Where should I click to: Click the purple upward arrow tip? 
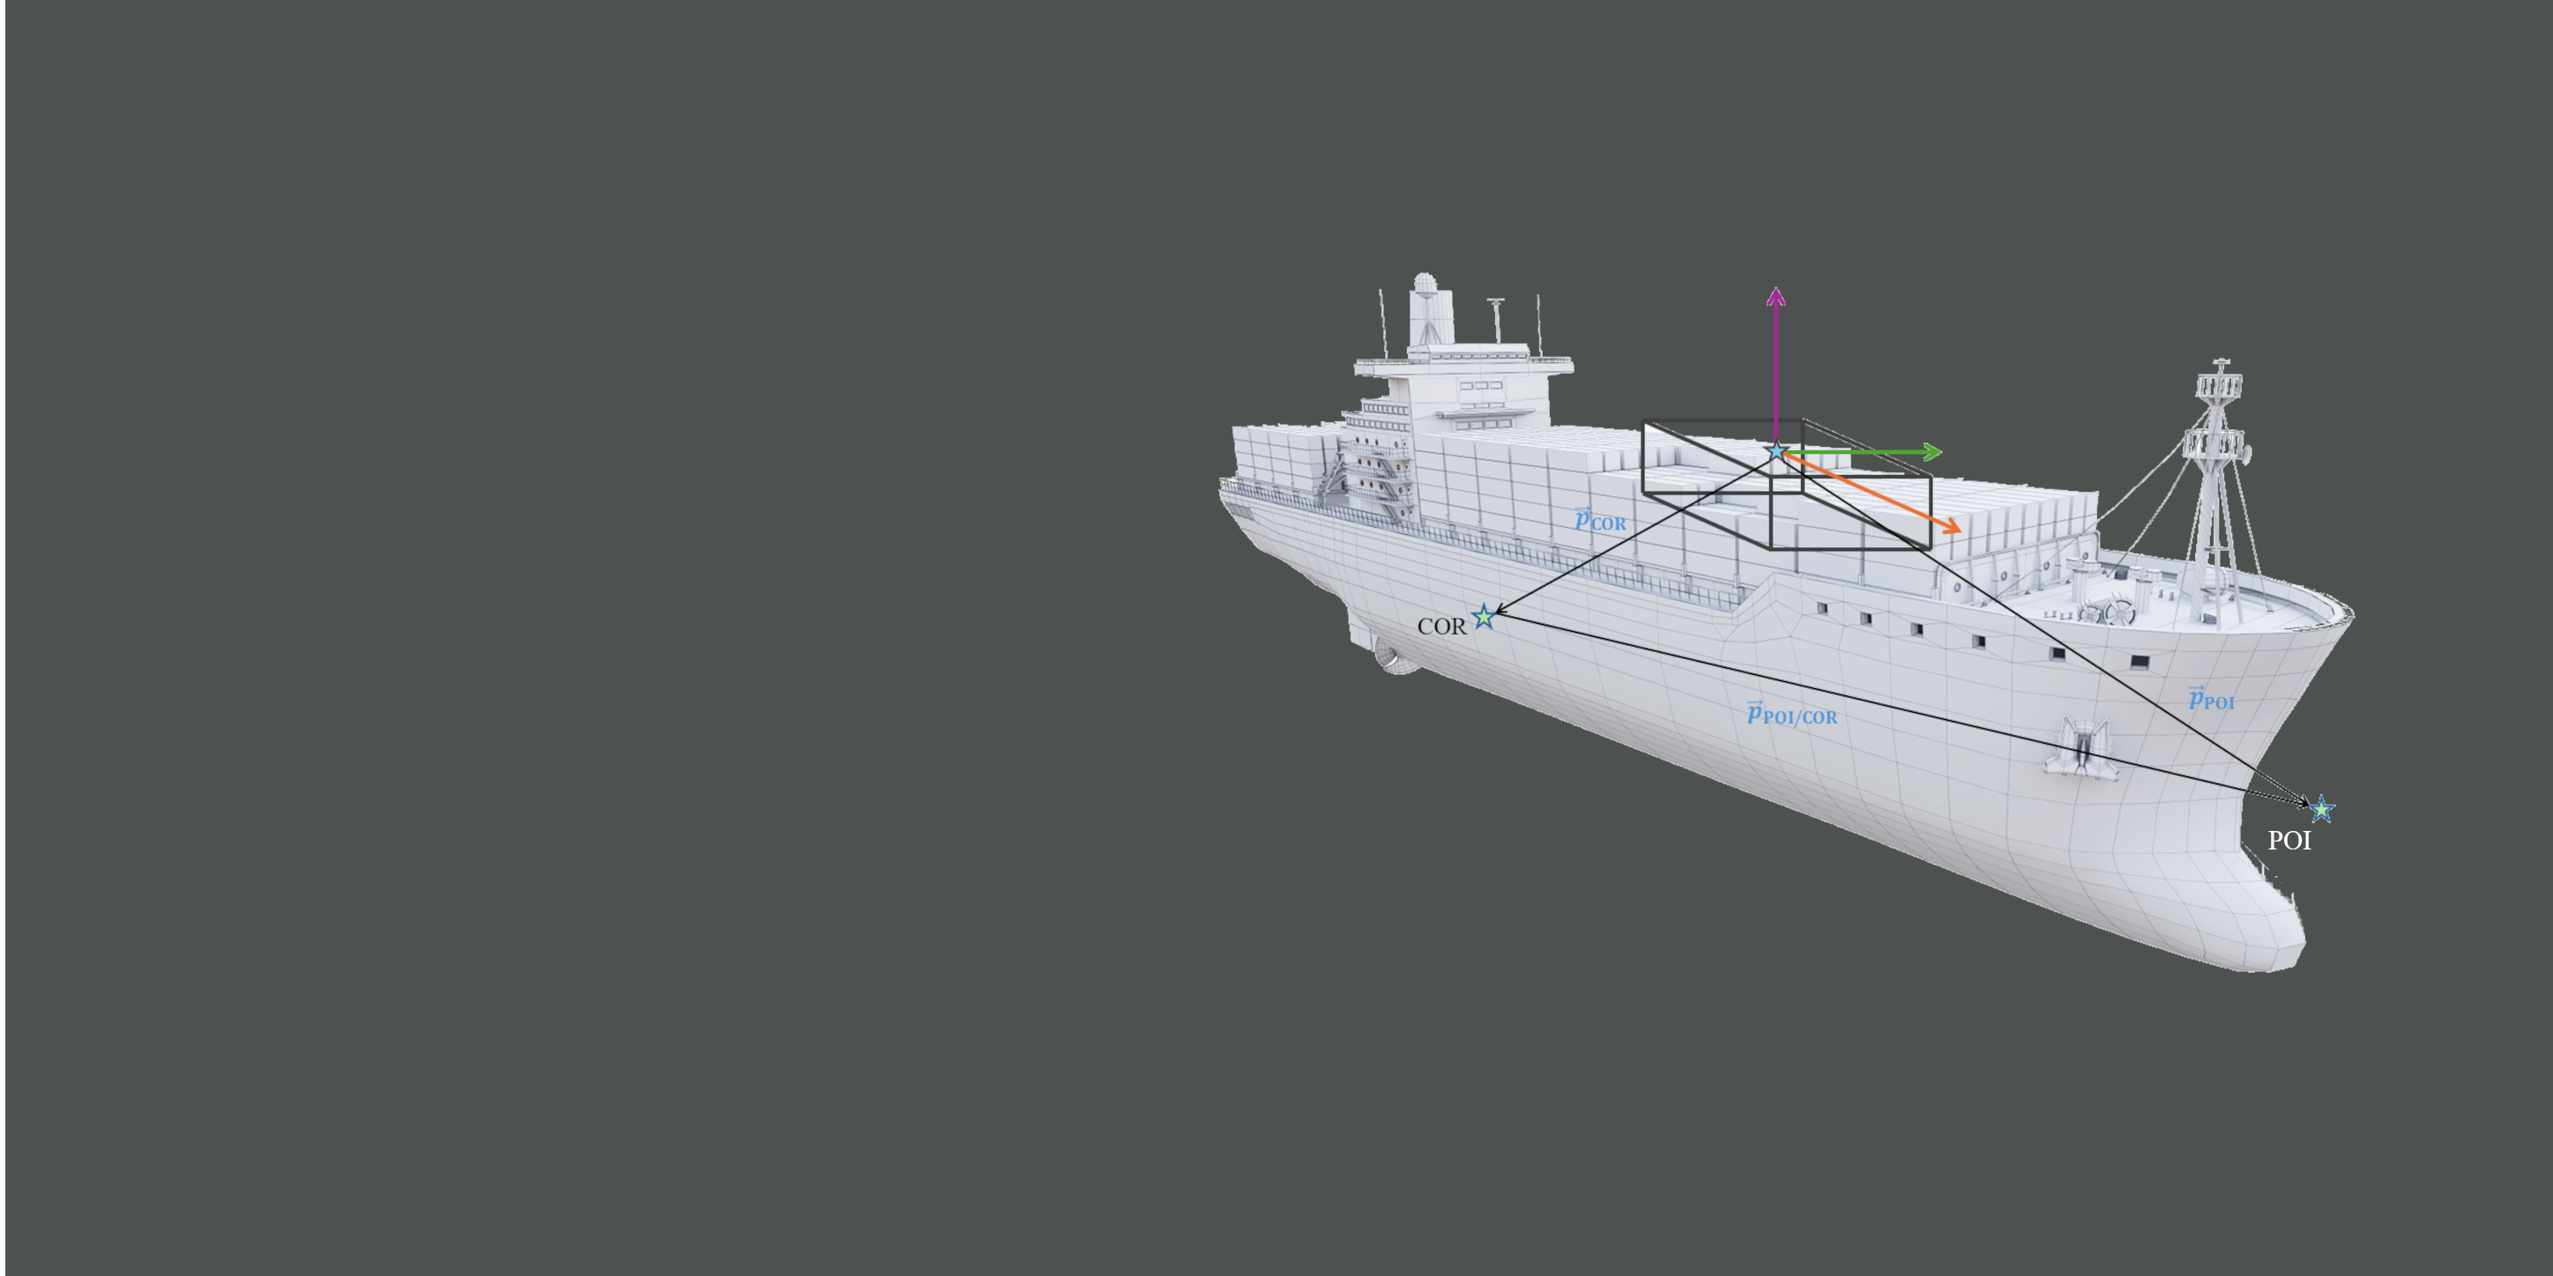1776,294
